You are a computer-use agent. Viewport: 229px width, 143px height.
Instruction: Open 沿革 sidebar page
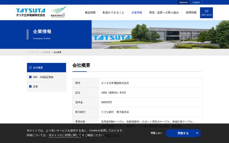(47, 87)
